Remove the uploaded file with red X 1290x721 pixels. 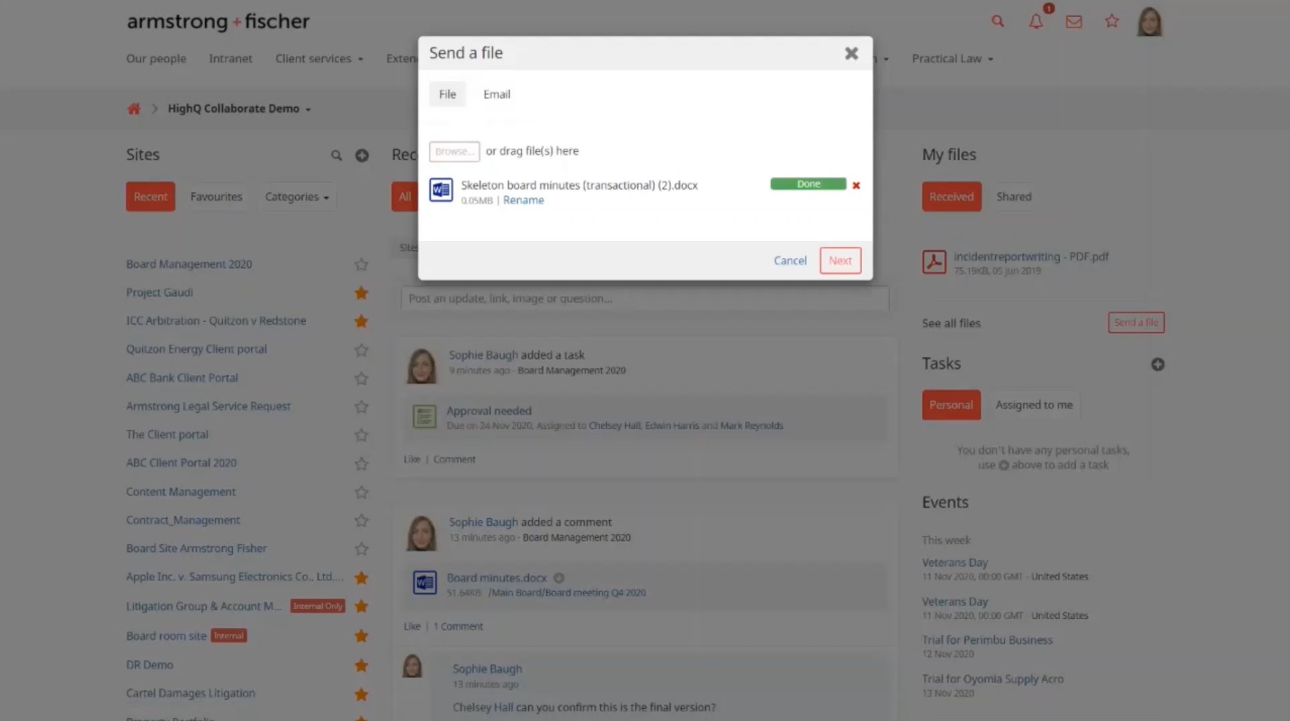point(856,185)
